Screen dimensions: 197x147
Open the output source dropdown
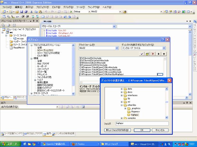click(x=57, y=107)
